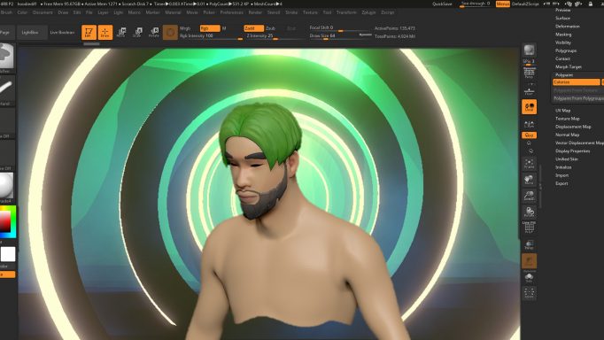This screenshot has height=340, width=604.
Task: Click the Xpose icon
Action: point(530,293)
